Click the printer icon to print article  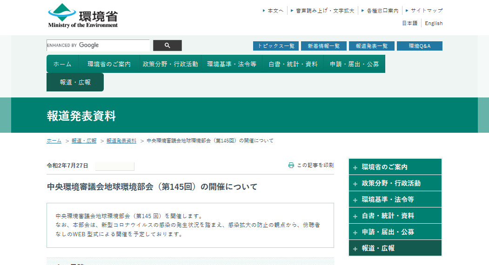[291, 165]
